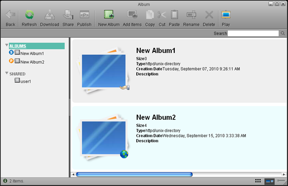Collapse the SHARED tree section
288x186 pixels.
click(x=7, y=73)
